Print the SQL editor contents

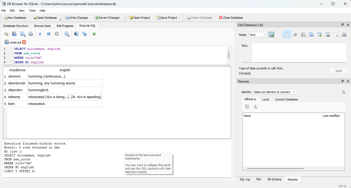click(31, 34)
